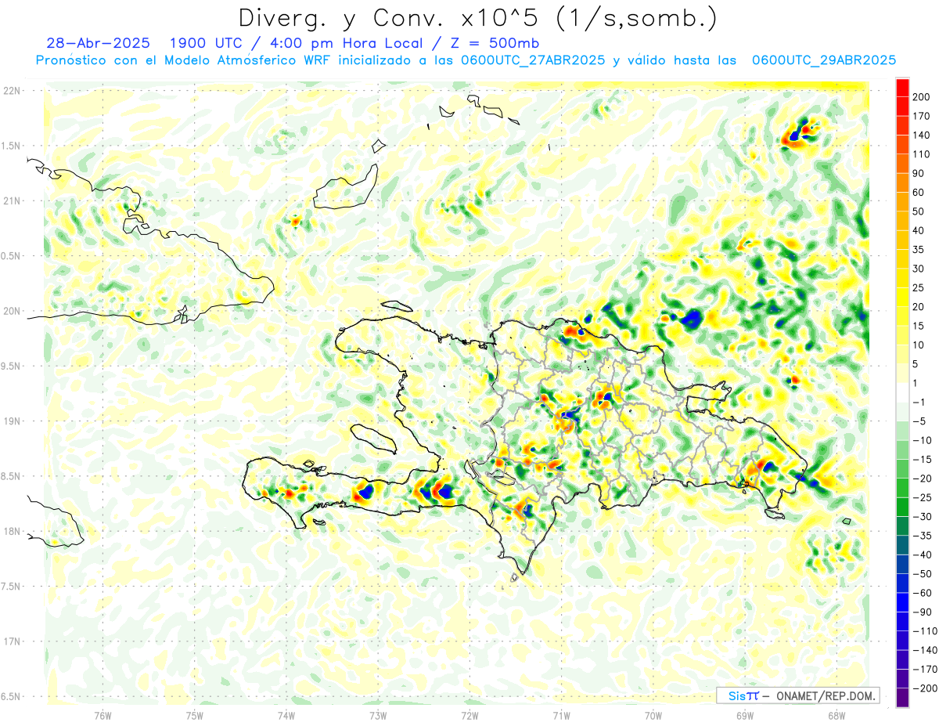Click the '-200' color scale value

pos(923,688)
